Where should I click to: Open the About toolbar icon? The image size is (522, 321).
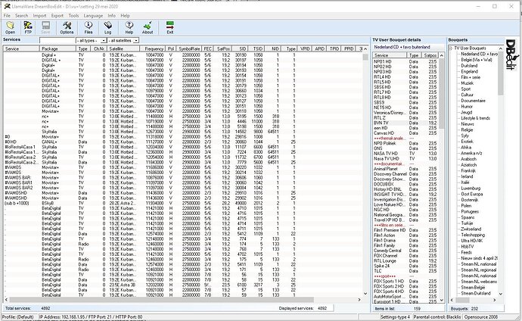(148, 27)
